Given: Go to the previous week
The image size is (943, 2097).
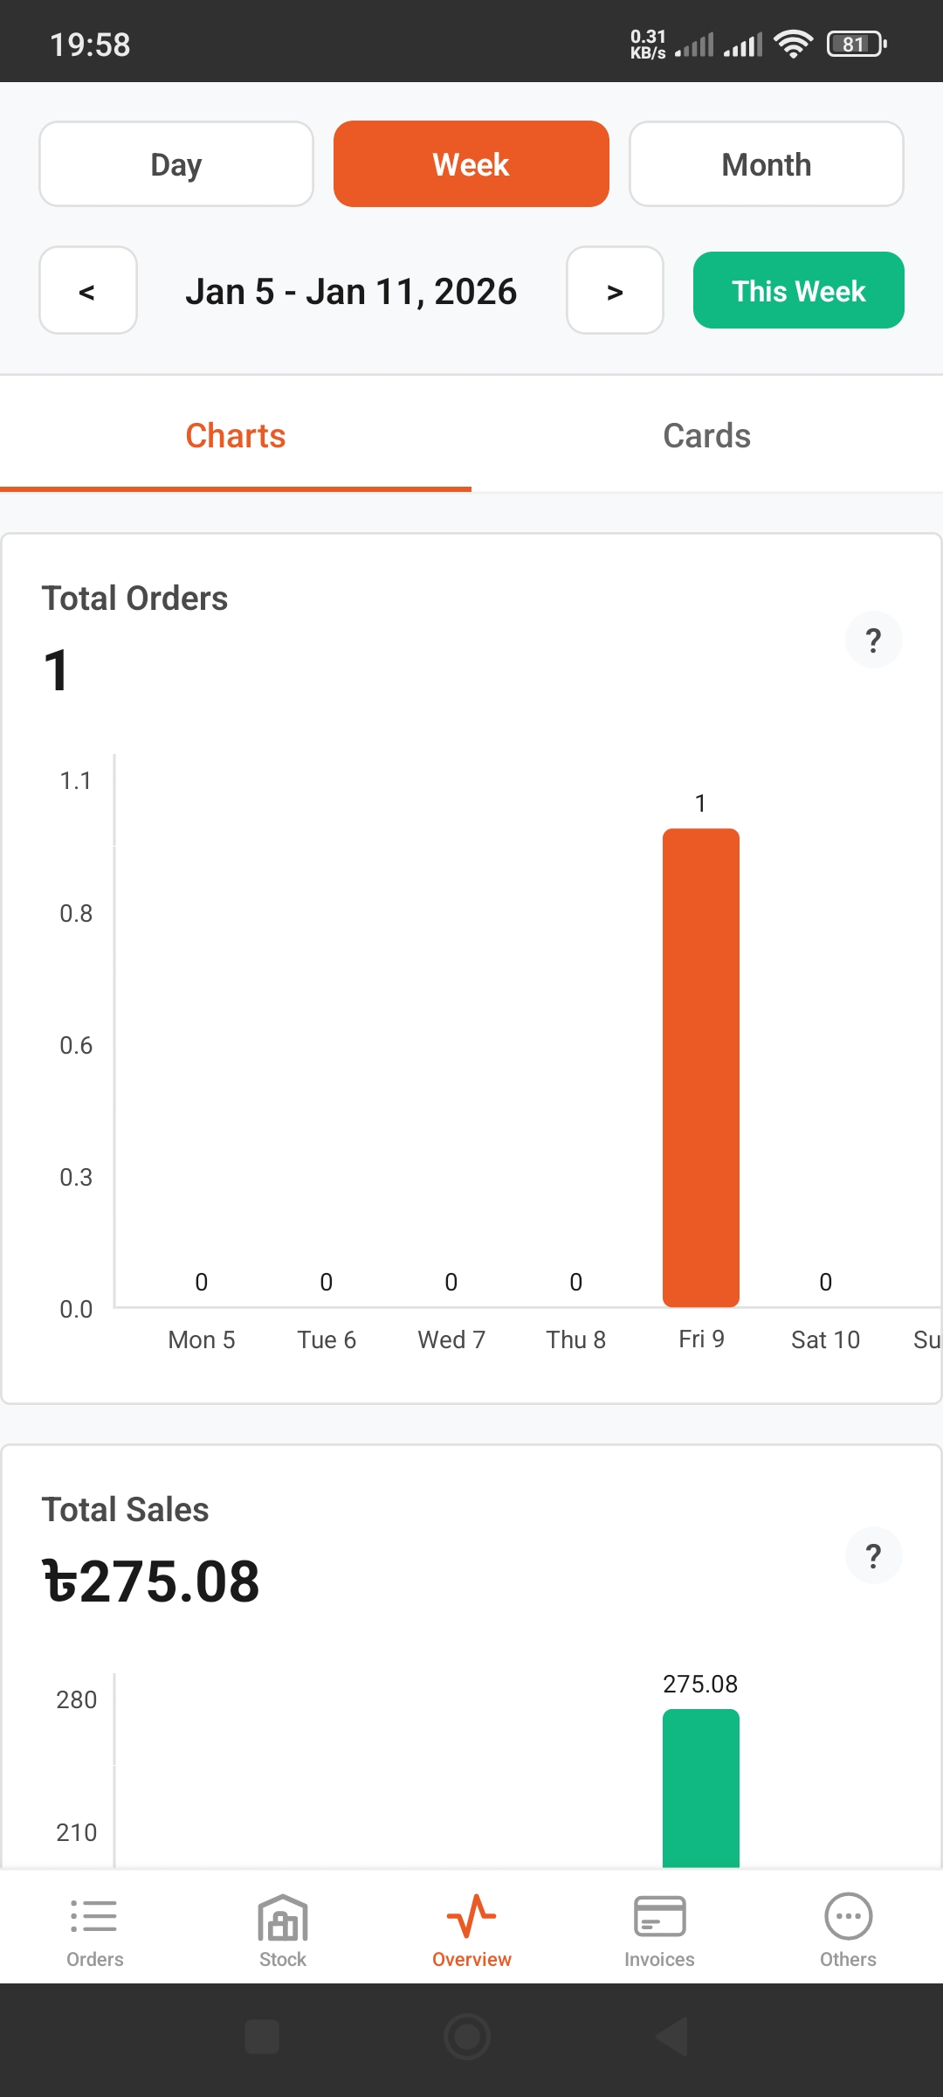Looking at the screenshot, I should (x=88, y=291).
